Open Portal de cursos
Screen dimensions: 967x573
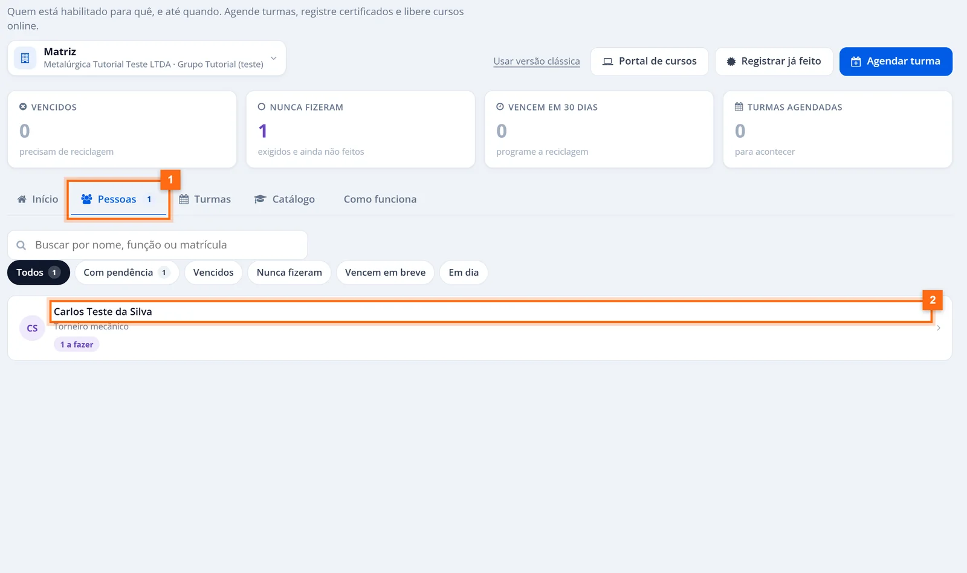click(x=649, y=61)
